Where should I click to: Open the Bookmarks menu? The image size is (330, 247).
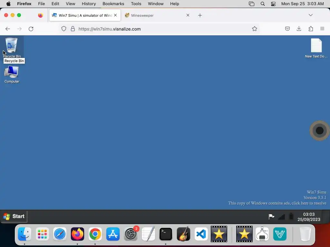tap(113, 4)
